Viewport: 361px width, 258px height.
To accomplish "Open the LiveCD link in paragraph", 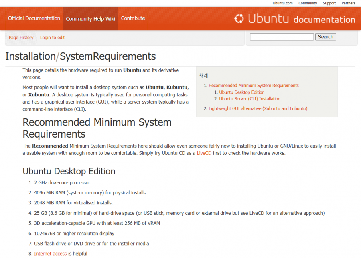I will (x=204, y=153).
